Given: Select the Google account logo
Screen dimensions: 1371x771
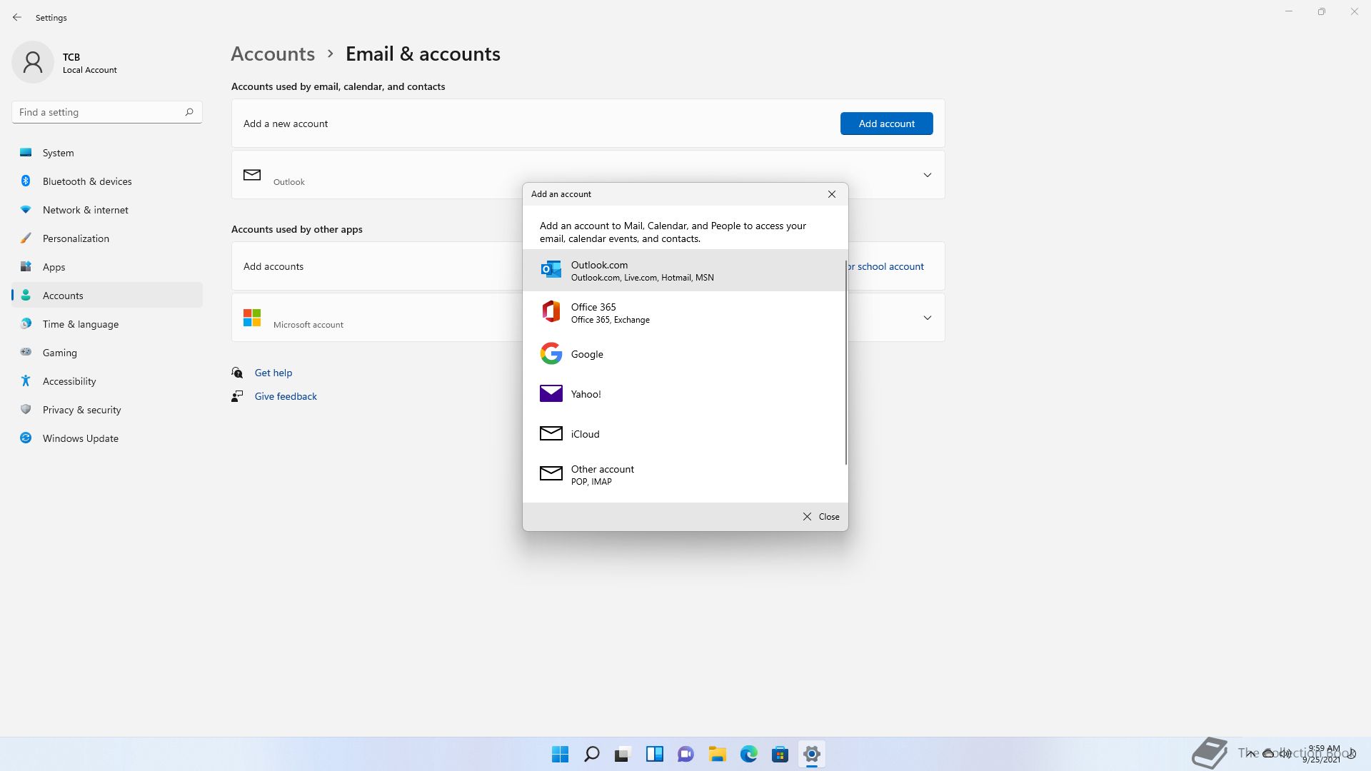Looking at the screenshot, I should pos(551,353).
